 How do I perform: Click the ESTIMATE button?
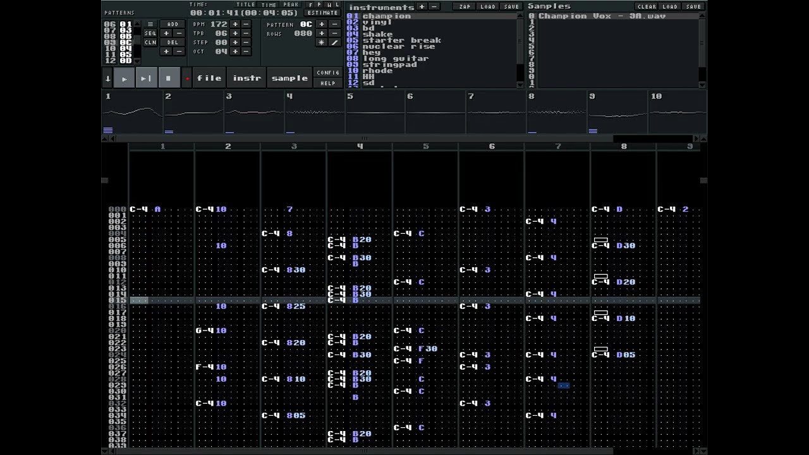(323, 13)
